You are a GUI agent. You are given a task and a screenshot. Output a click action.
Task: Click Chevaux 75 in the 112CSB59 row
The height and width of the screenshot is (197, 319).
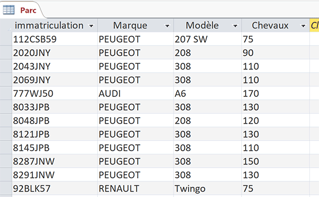[275, 39]
